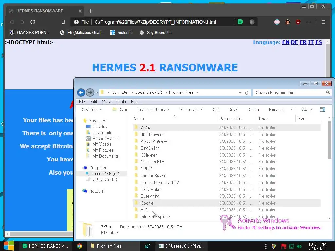The width and height of the screenshot is (335, 251).
Task: Open the uBlock Origin extension icon
Action: point(298,22)
